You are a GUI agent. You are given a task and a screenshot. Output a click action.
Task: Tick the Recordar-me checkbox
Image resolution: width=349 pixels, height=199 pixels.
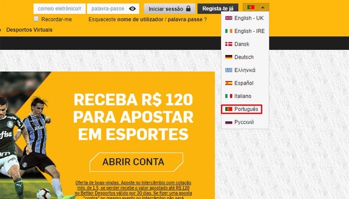click(36, 19)
